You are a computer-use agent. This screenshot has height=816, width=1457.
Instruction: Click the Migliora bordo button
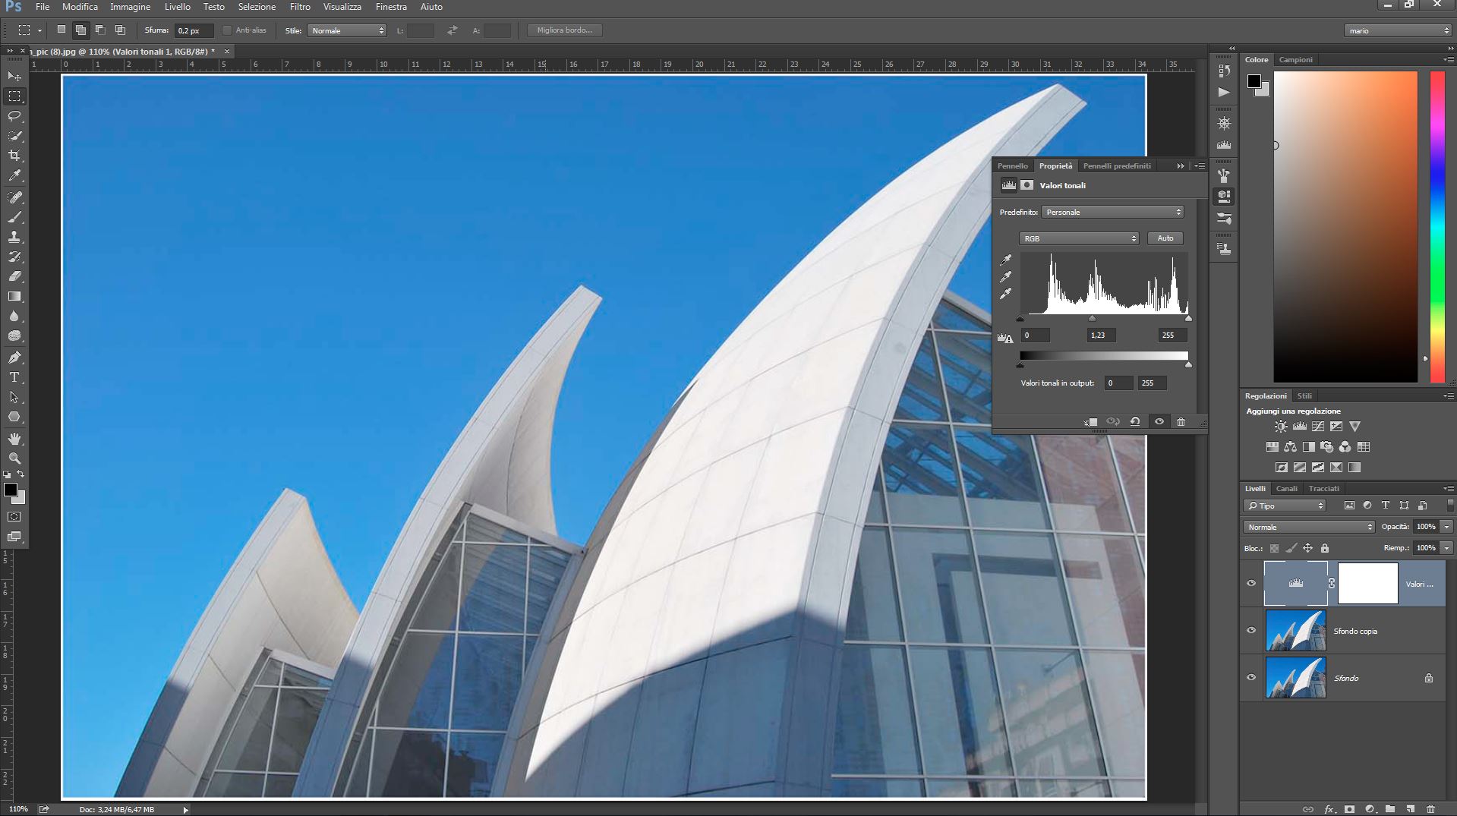tap(564, 30)
